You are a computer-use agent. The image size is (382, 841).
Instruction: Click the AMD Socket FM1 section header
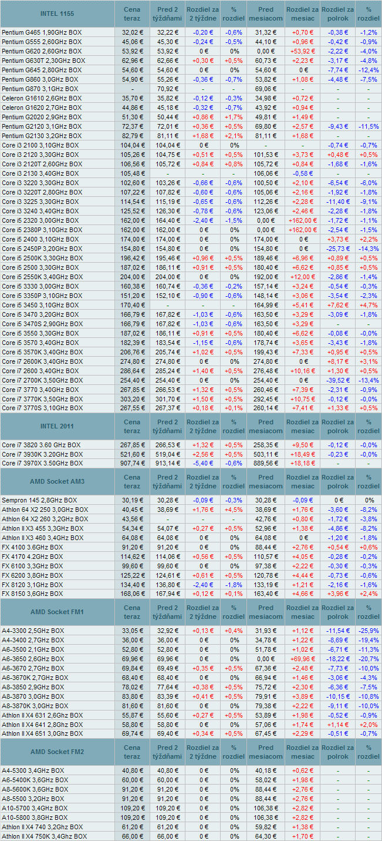coord(57,612)
